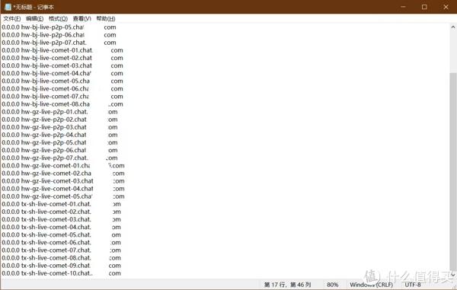Click the hw-gz-live-comet-03 line
Image resolution: width=457 pixels, height=290 pixels.
tap(63, 181)
